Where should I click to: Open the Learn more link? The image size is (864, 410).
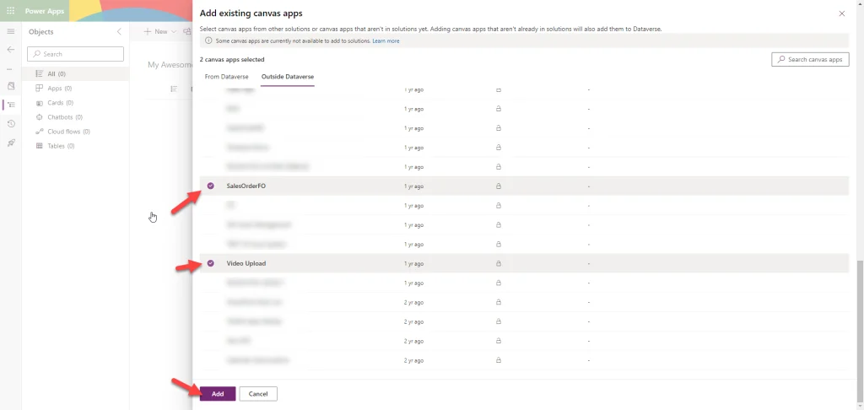point(386,40)
